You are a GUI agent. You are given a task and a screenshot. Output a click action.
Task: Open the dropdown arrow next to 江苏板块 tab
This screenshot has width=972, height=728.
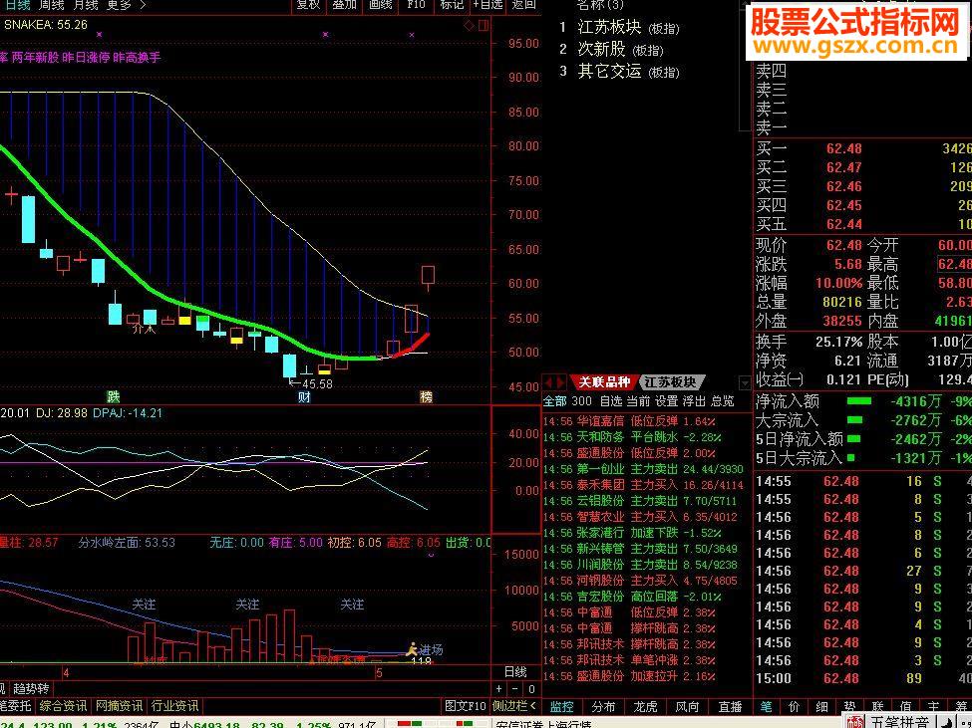[745, 382]
